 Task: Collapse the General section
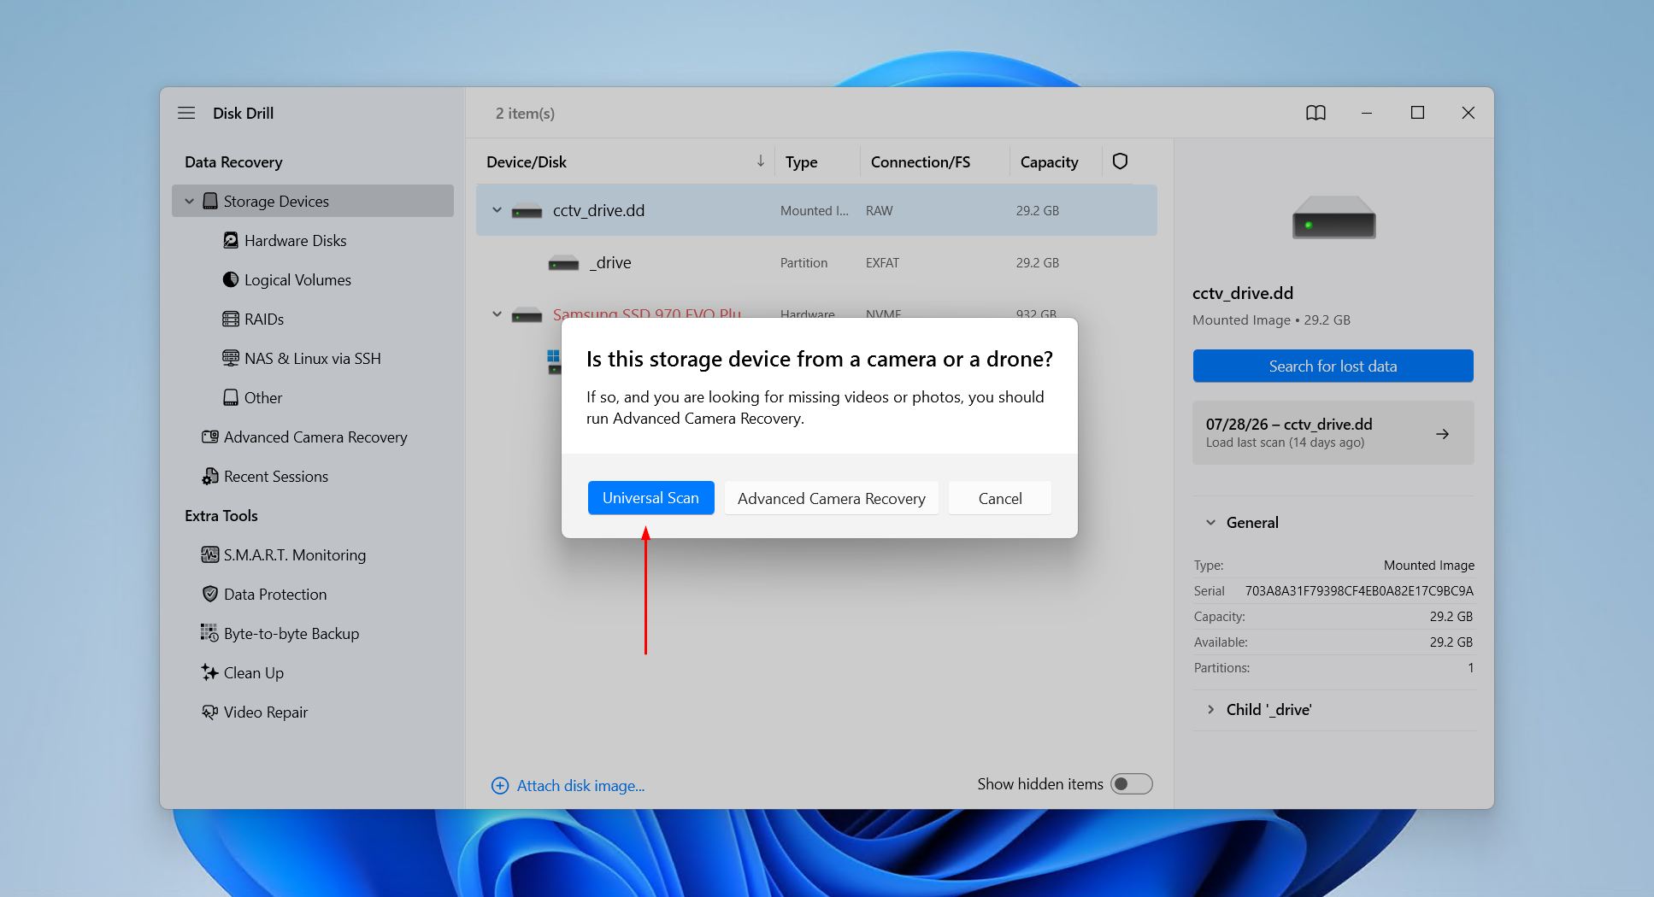coord(1210,523)
